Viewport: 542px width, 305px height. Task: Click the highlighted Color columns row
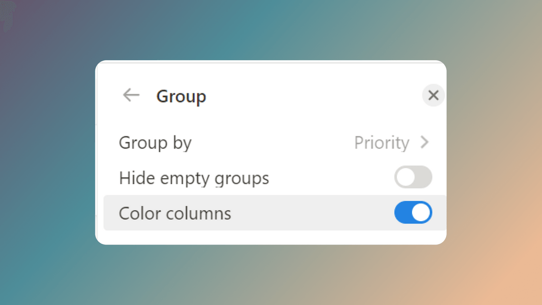271,213
